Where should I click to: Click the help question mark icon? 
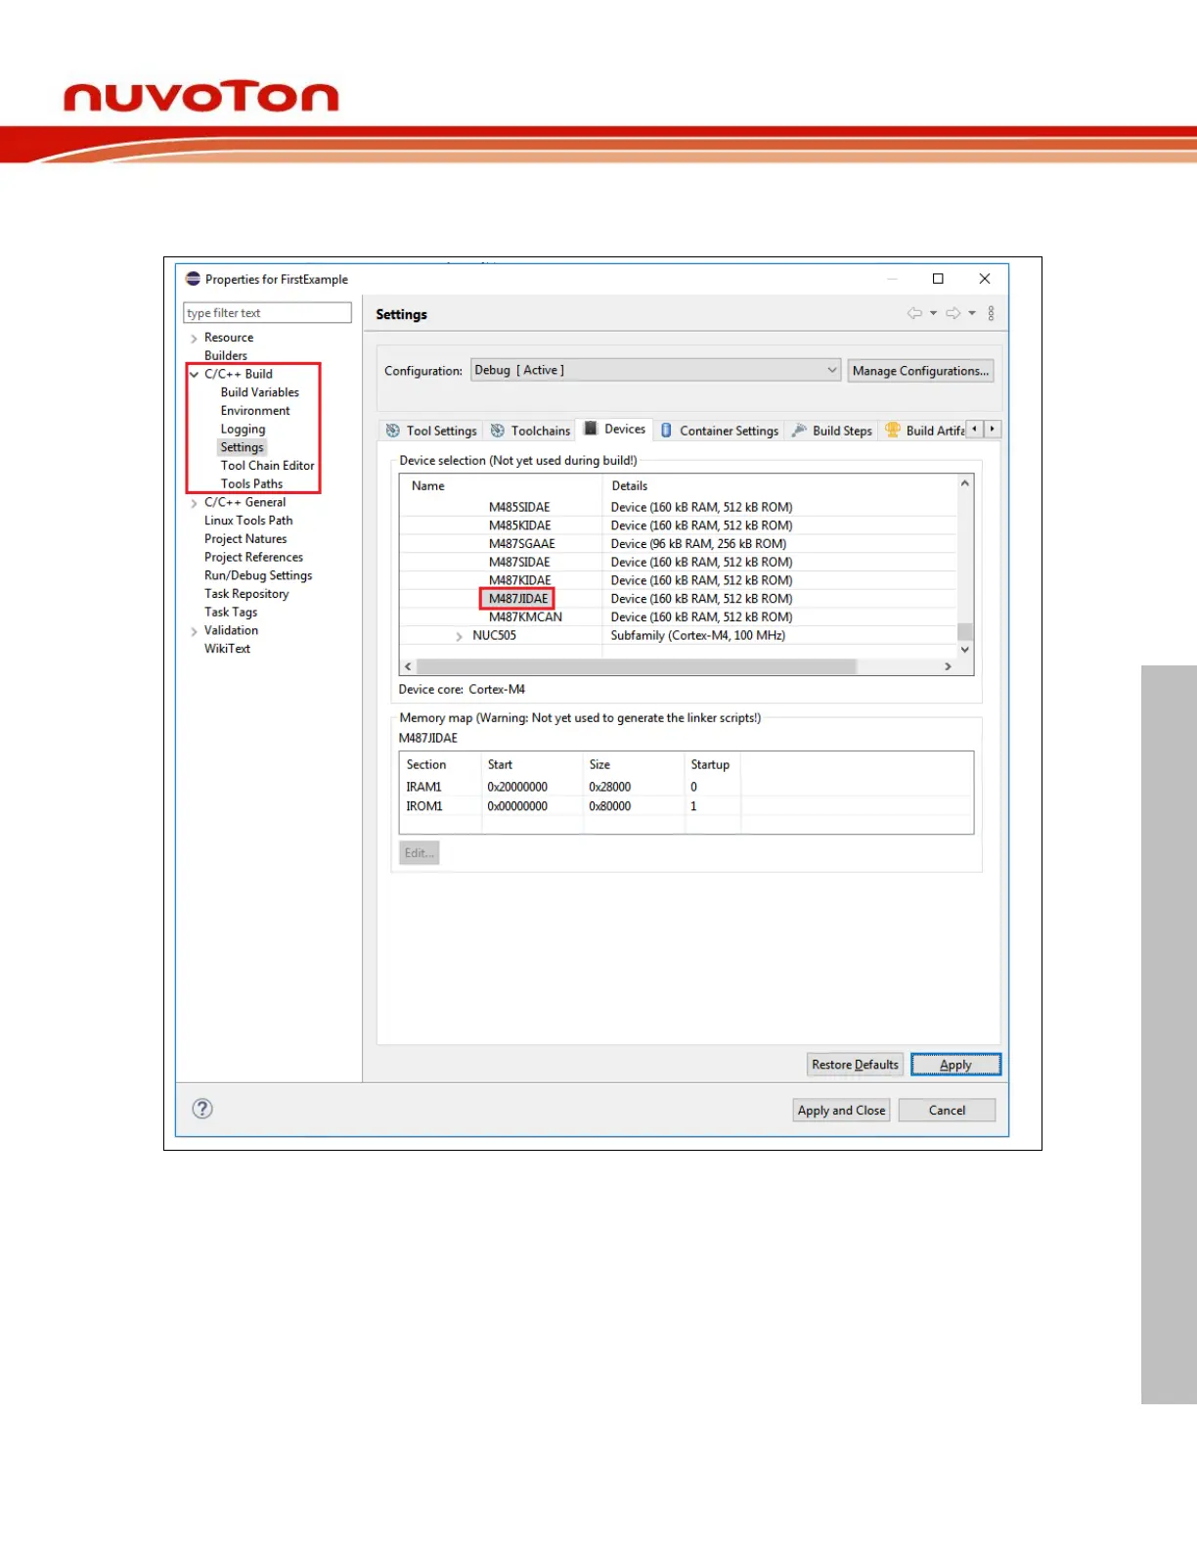202,1109
